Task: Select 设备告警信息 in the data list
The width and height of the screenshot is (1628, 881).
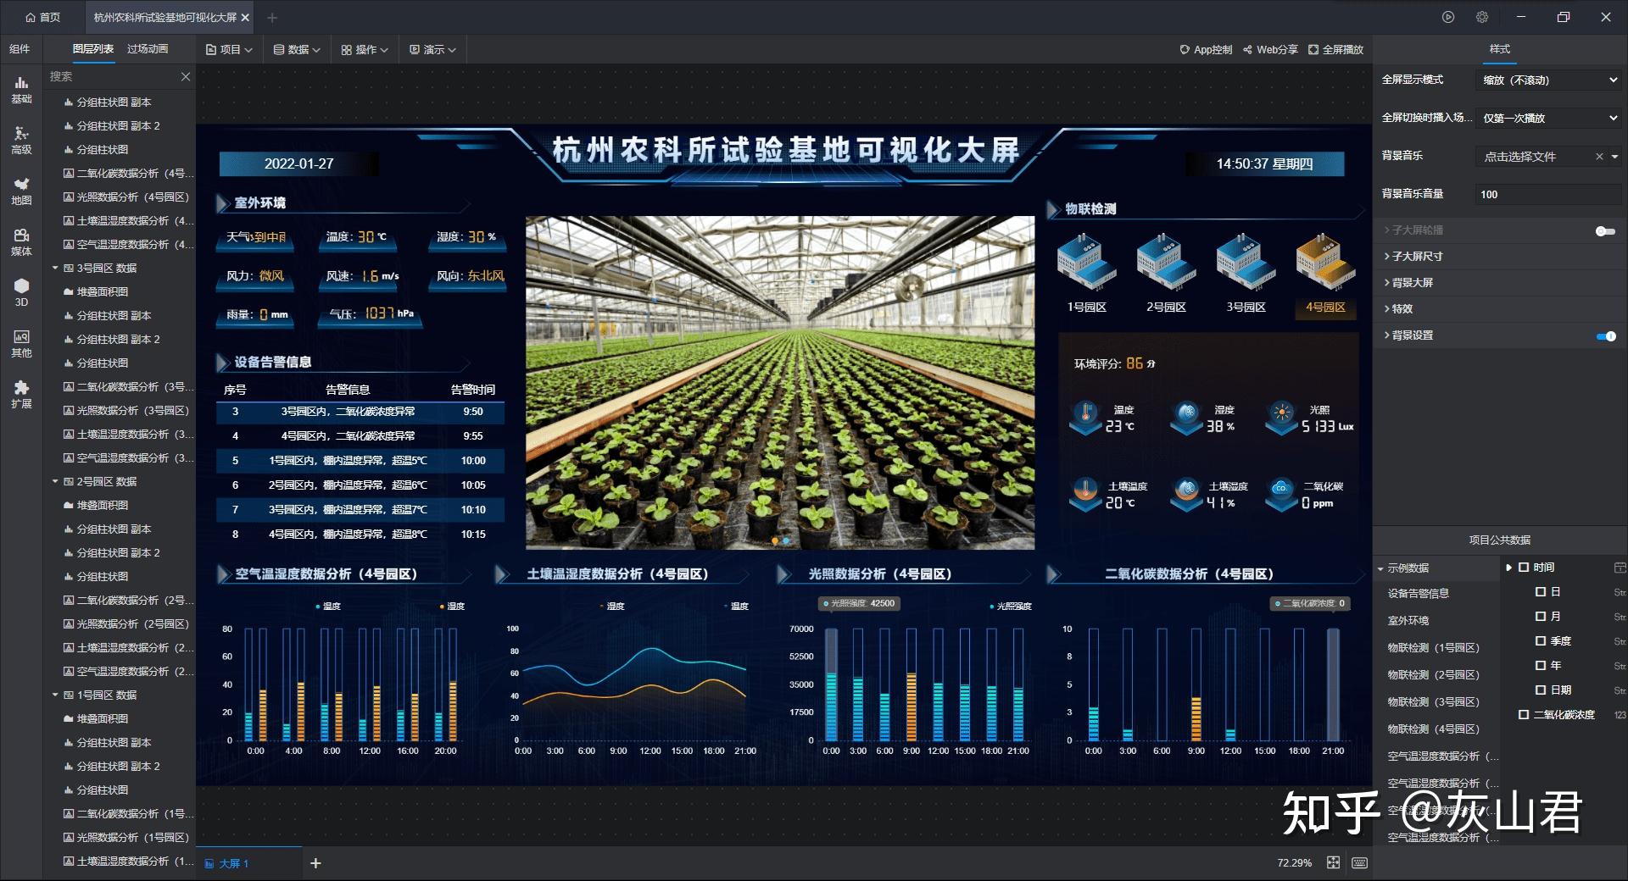Action: (1419, 594)
